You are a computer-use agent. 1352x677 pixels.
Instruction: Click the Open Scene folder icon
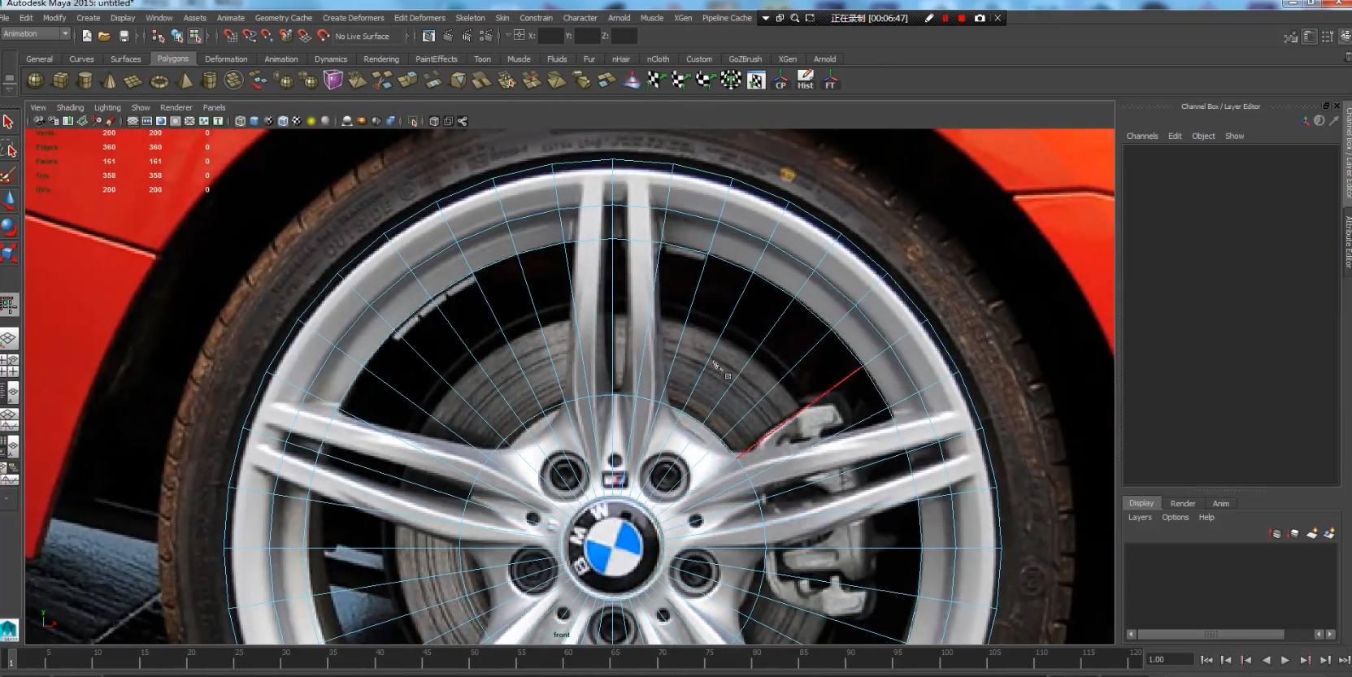[x=104, y=36]
